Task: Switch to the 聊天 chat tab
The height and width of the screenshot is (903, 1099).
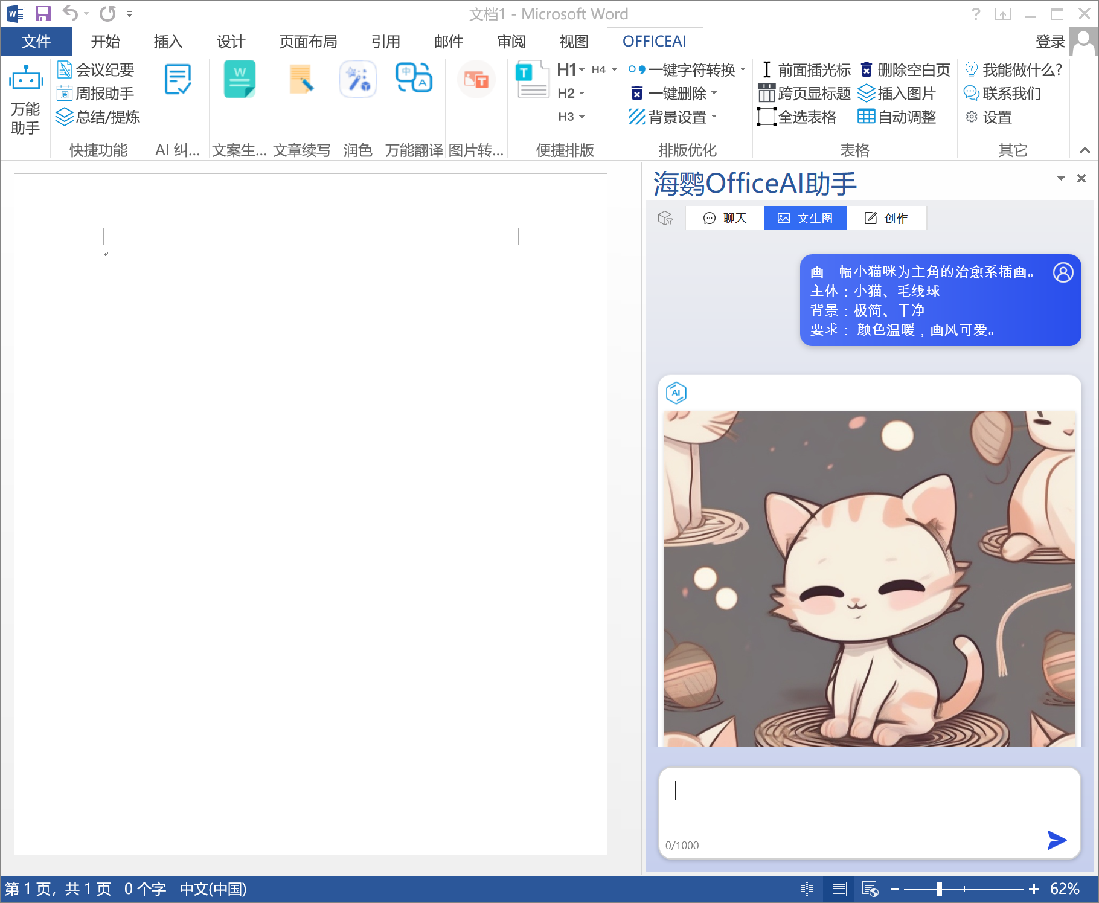Action: [x=724, y=218]
